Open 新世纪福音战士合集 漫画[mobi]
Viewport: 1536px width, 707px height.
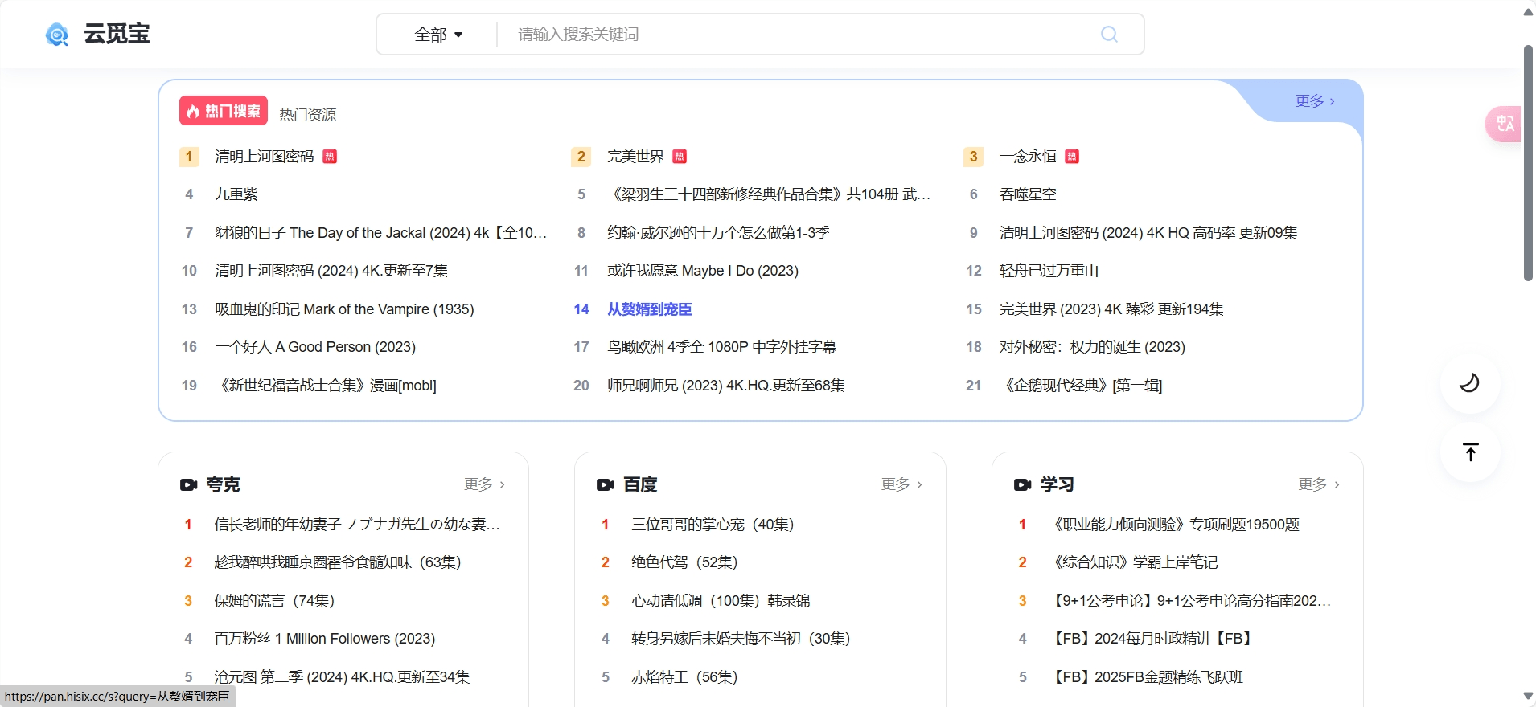(x=326, y=386)
